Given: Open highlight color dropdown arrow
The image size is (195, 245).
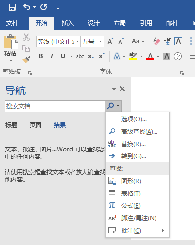Looking at the screenshot, I should [x=141, y=56].
